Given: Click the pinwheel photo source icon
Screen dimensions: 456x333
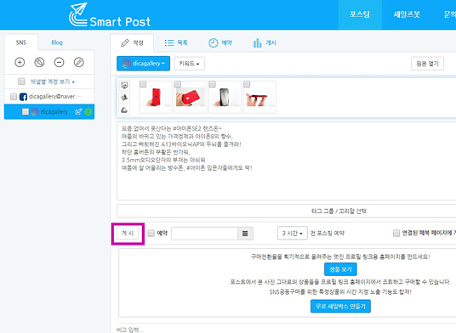Looking at the screenshot, I should pos(124,98).
